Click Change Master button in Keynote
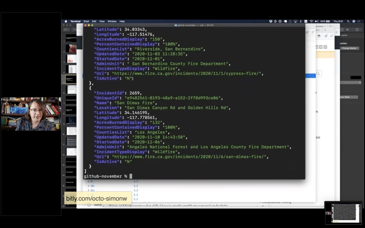 [349, 48]
